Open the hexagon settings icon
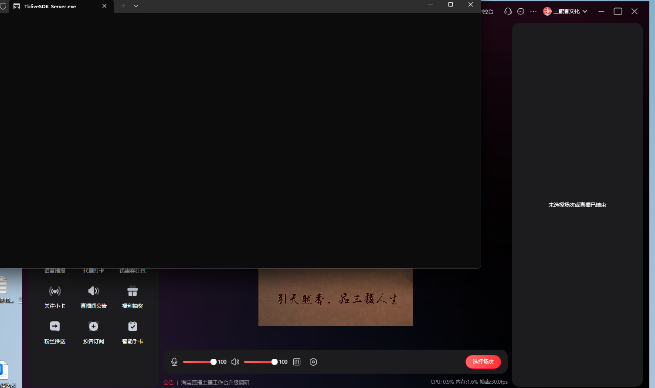Image resolution: width=655 pixels, height=388 pixels. pos(313,362)
